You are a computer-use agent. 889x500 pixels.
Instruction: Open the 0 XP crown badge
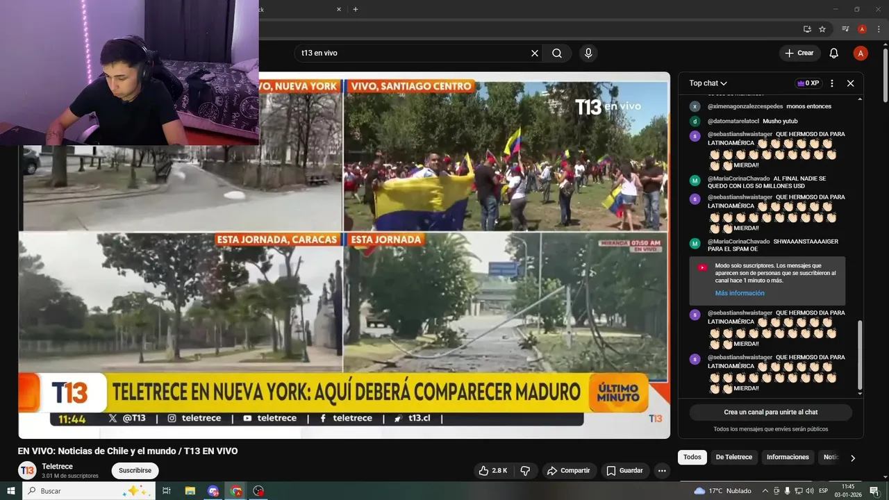tap(808, 83)
